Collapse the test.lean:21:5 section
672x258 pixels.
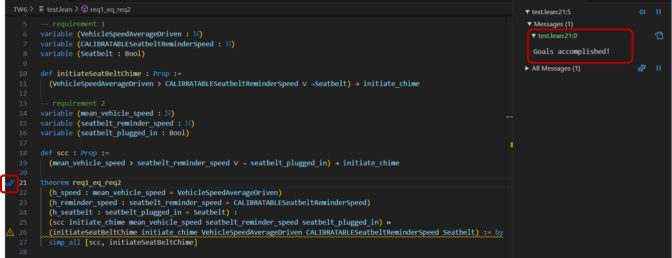tap(528, 12)
